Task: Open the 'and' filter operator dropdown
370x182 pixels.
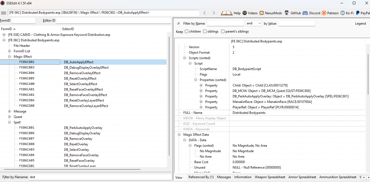Action: pyautogui.click(x=254, y=24)
